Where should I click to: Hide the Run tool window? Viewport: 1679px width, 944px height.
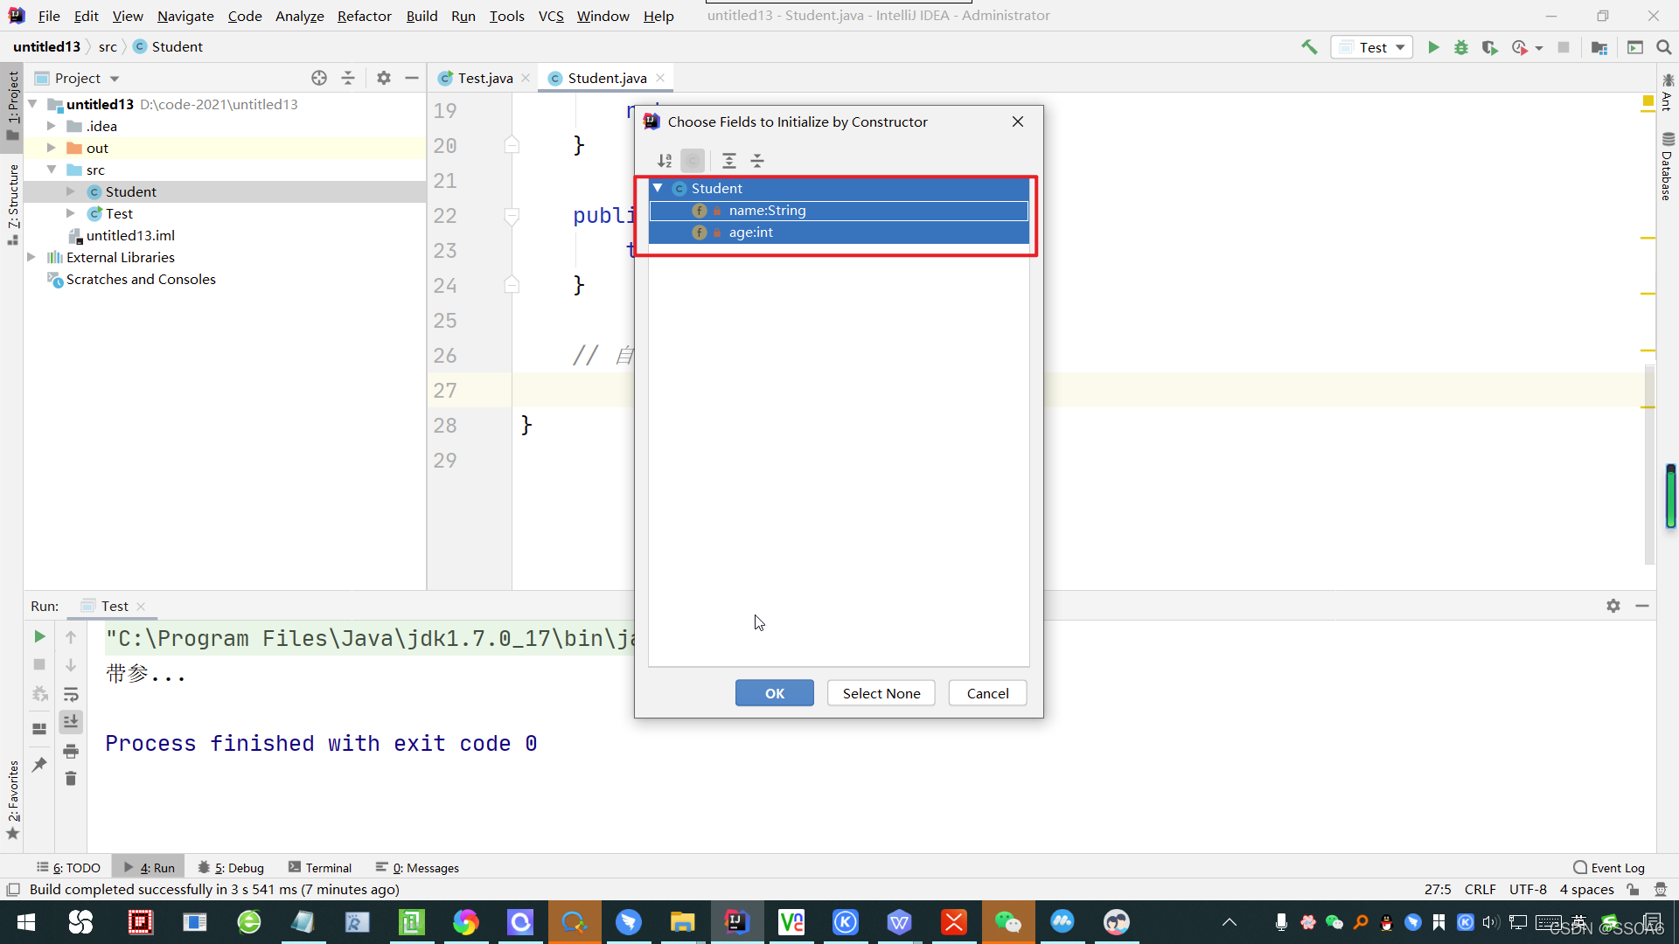(1642, 606)
